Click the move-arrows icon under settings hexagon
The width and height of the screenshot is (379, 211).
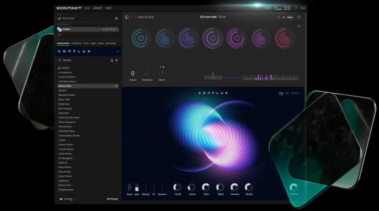tap(299, 26)
